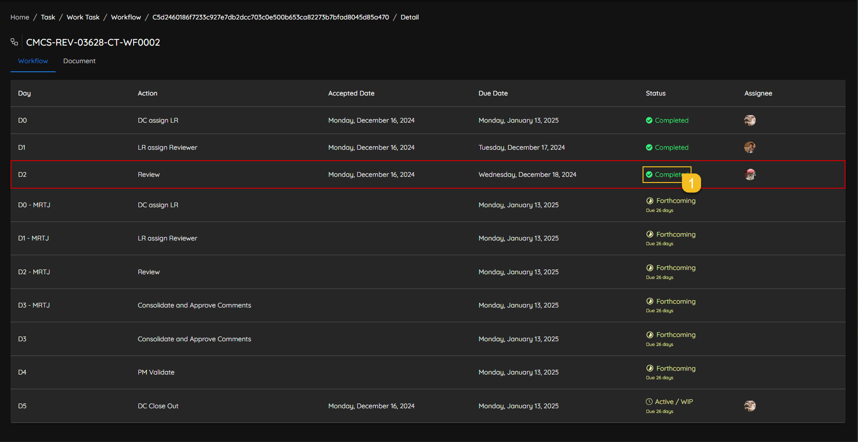Click the green check icon in D1 status
This screenshot has width=858, height=442.
click(x=649, y=147)
